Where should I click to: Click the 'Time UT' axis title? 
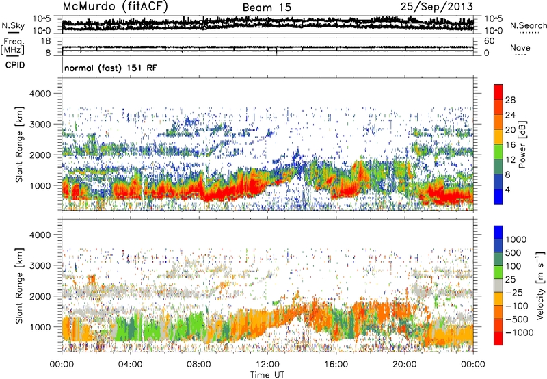tap(267, 375)
